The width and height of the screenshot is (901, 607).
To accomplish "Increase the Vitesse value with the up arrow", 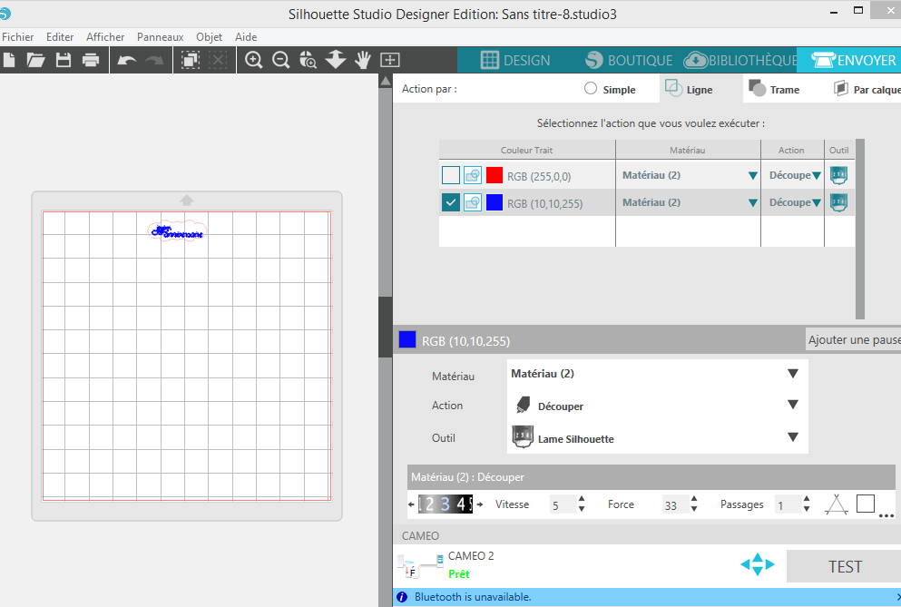I will pyautogui.click(x=582, y=499).
